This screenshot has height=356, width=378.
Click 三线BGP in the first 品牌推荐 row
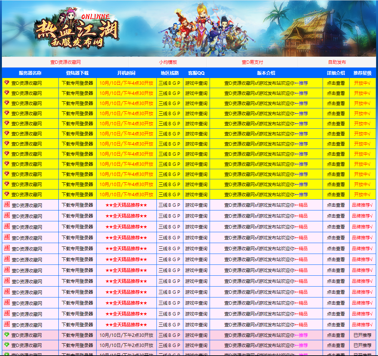pyautogui.click(x=170, y=205)
